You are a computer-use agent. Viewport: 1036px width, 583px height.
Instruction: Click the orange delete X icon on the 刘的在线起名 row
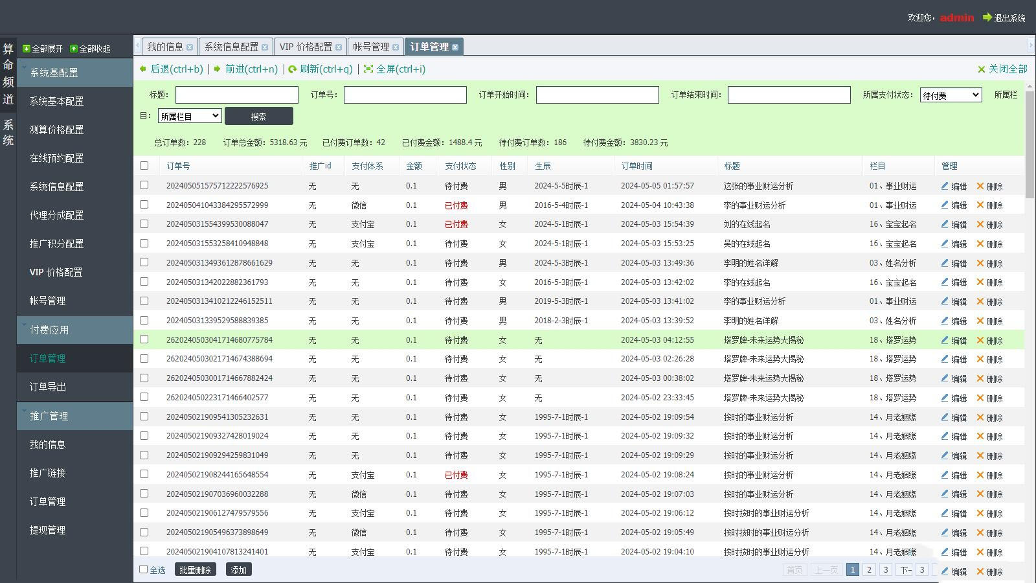point(980,224)
